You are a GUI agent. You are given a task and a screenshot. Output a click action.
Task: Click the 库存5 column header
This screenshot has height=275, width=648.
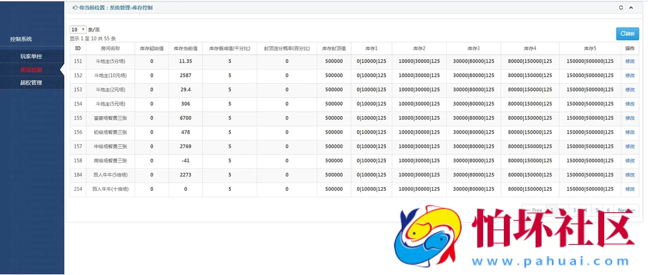point(590,48)
